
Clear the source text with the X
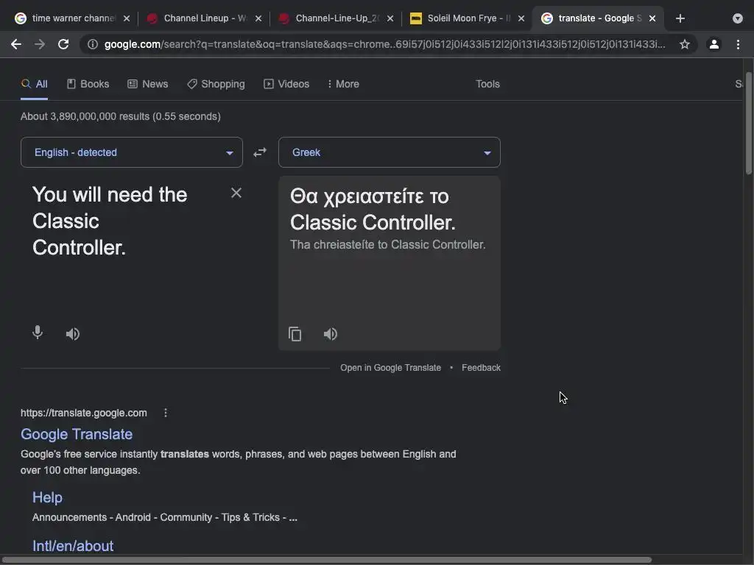(236, 193)
